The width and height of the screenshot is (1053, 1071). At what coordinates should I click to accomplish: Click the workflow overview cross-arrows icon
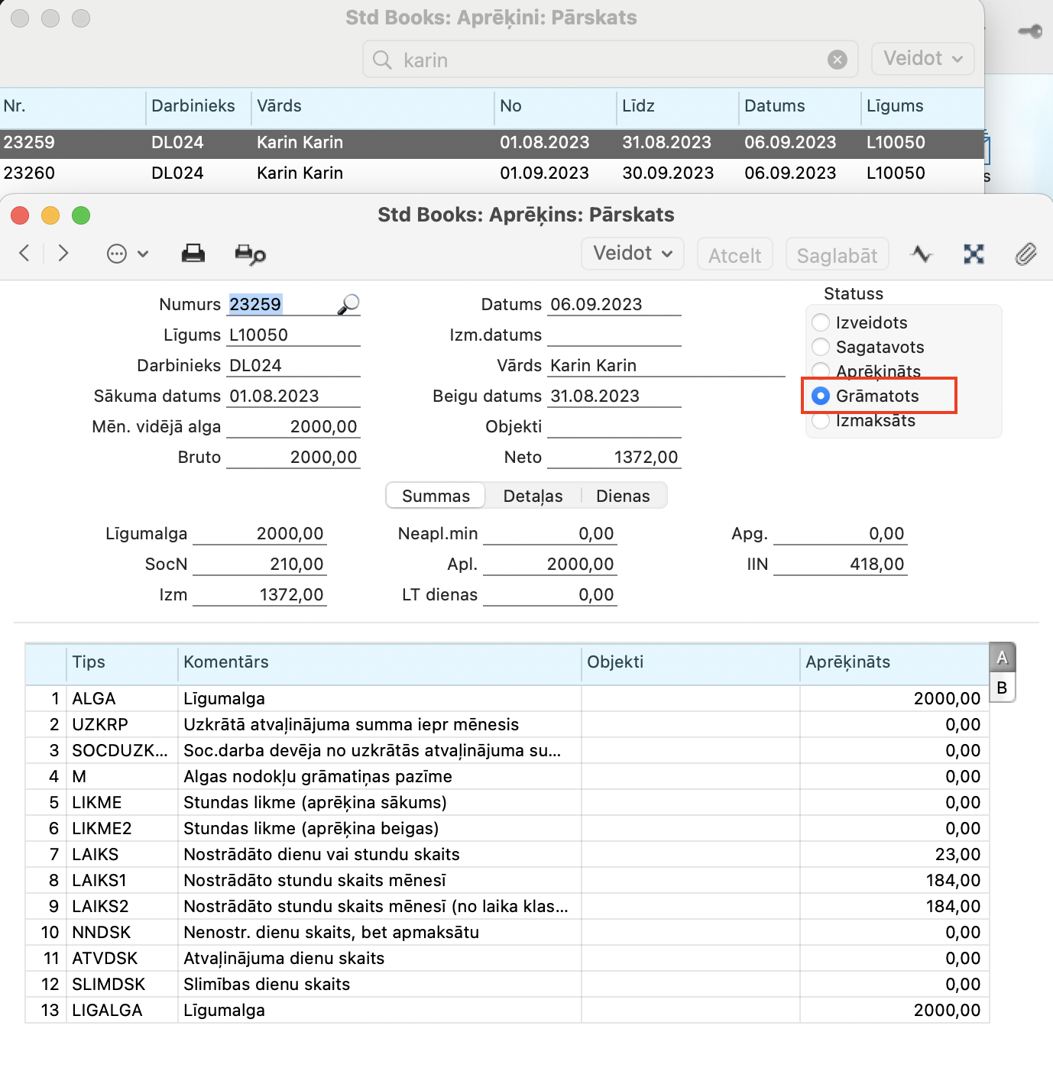tap(974, 254)
